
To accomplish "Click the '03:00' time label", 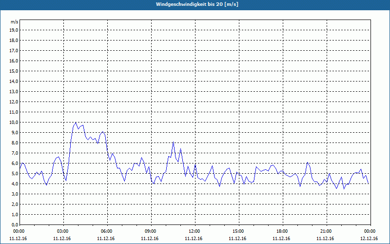I will tap(63, 231).
